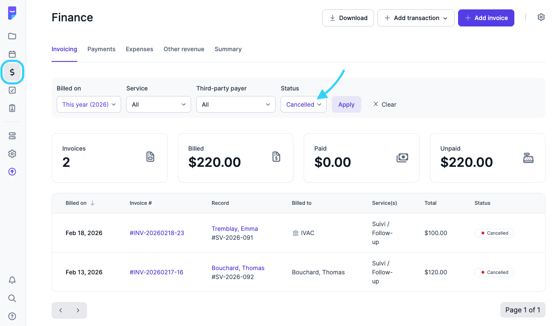Viewport: 554px width, 326px height.
Task: Expand the Status filter set to Cancelled
Action: [303, 105]
